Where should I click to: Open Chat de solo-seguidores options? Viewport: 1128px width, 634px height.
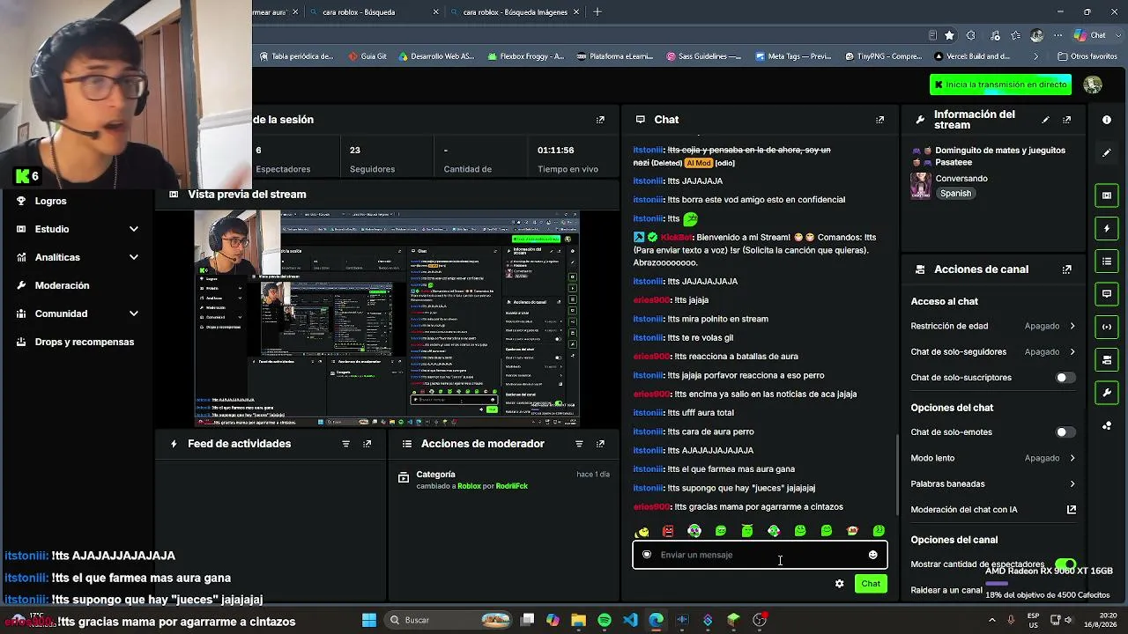coord(993,352)
